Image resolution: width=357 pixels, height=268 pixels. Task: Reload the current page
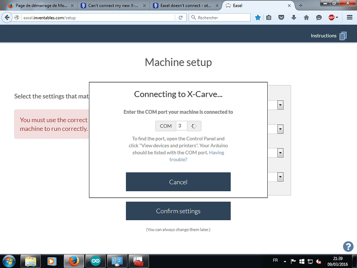[x=180, y=17]
